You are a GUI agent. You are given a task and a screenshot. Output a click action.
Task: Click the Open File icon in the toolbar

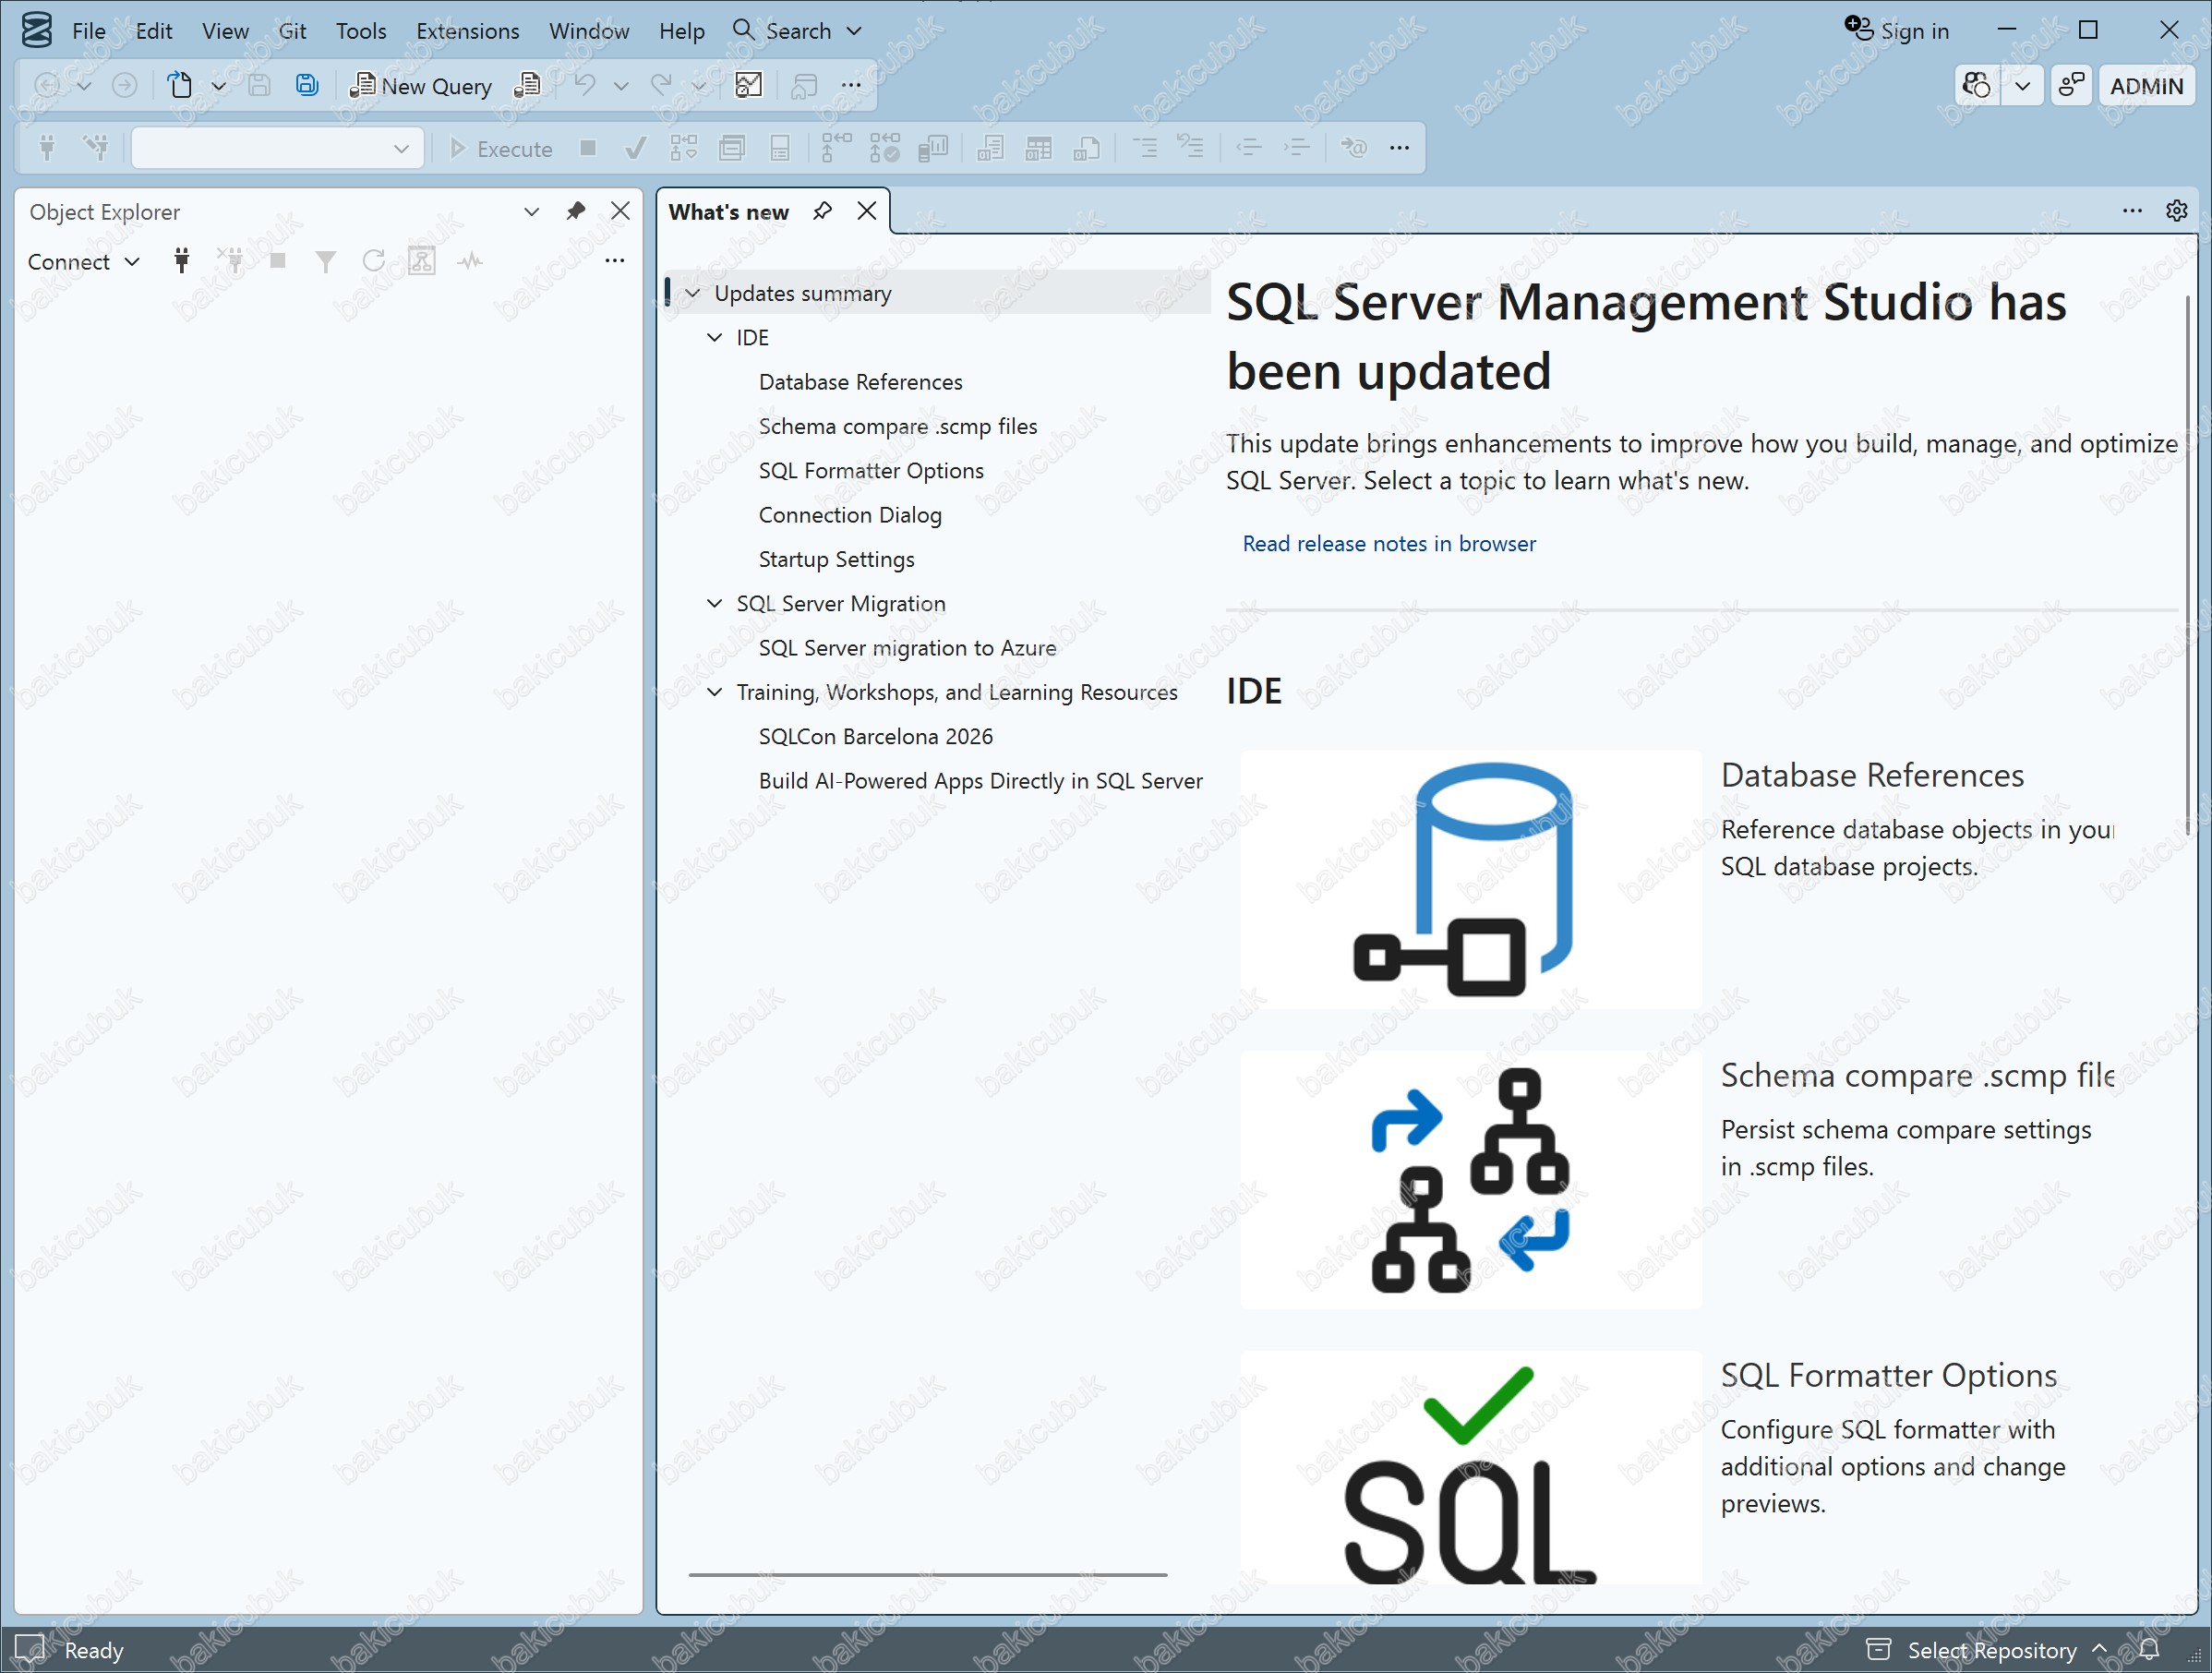(x=180, y=86)
